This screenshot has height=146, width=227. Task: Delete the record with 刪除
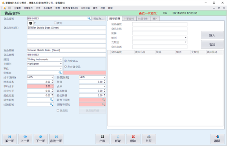coord(134,139)
